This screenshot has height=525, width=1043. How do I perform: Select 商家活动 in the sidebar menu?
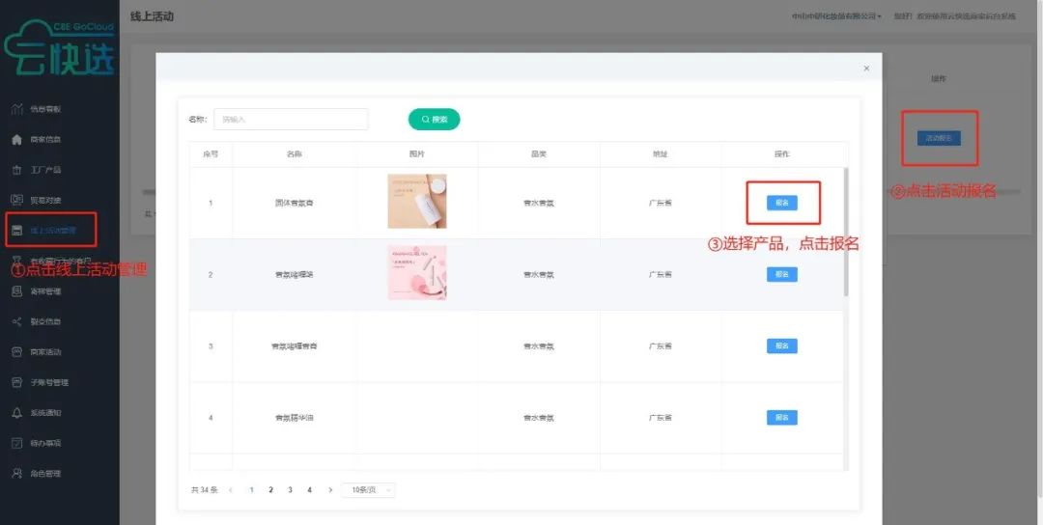pos(45,352)
